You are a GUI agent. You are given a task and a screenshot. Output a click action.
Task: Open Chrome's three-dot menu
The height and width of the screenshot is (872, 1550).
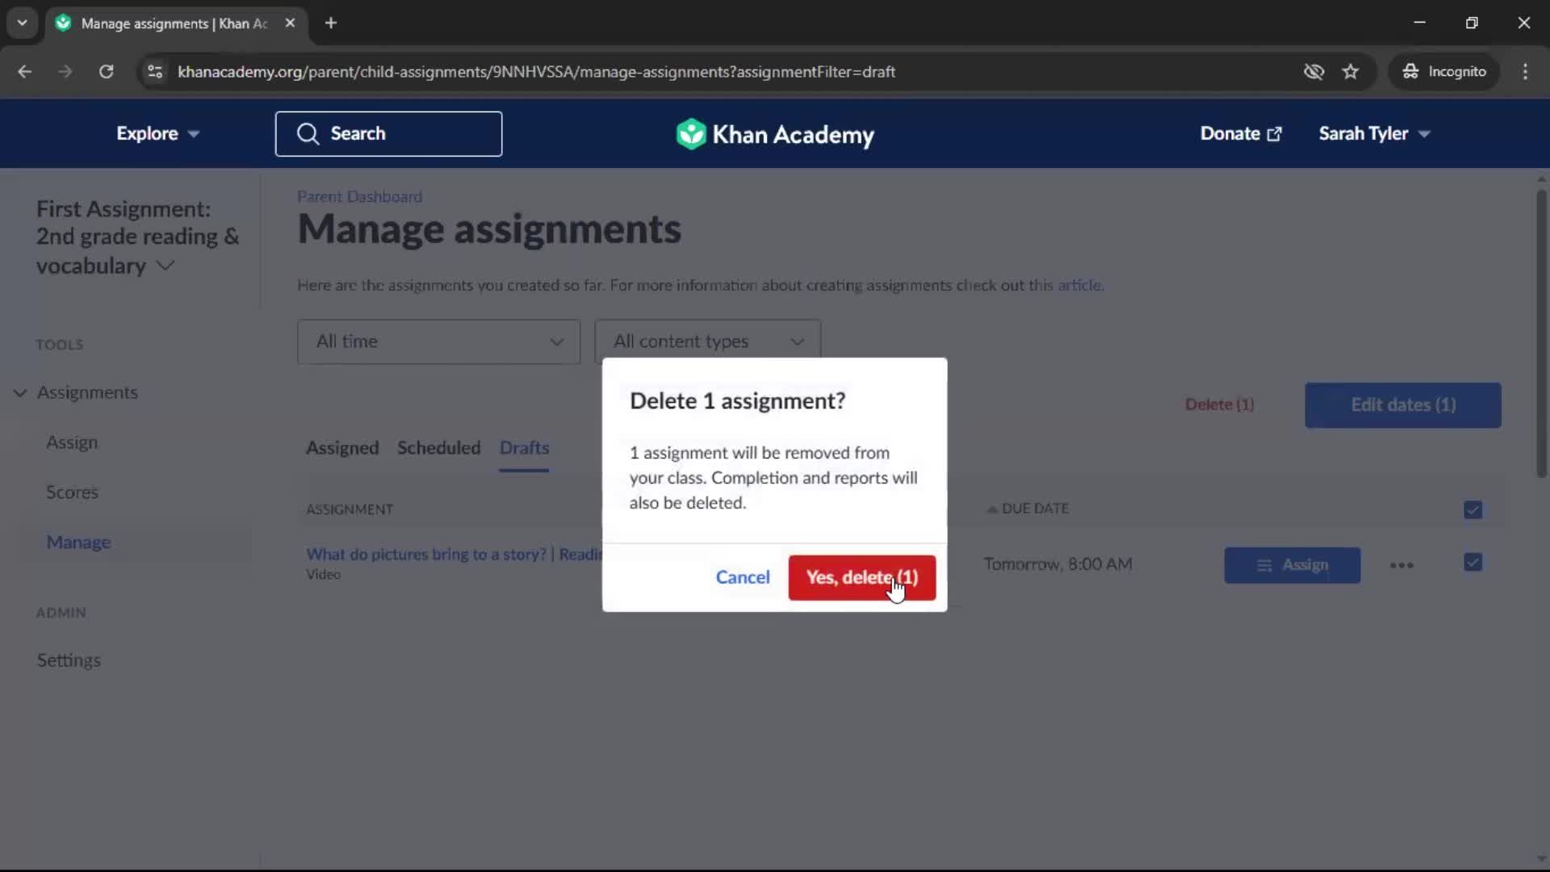[x=1525, y=72]
